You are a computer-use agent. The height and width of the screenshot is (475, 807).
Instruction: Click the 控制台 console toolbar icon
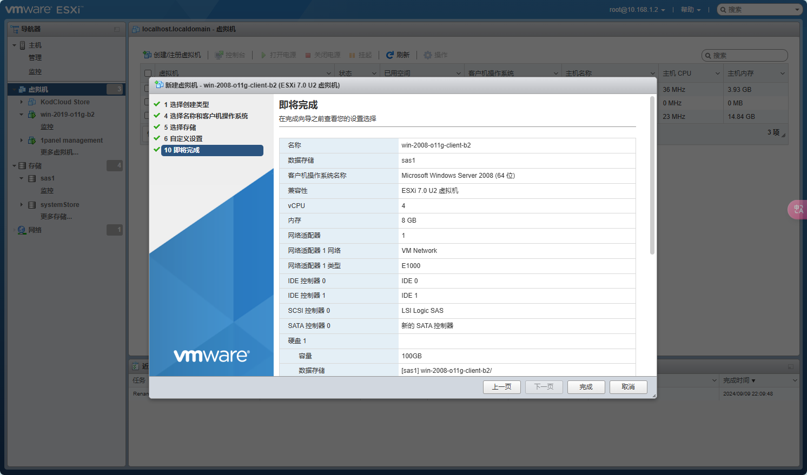tap(219, 55)
